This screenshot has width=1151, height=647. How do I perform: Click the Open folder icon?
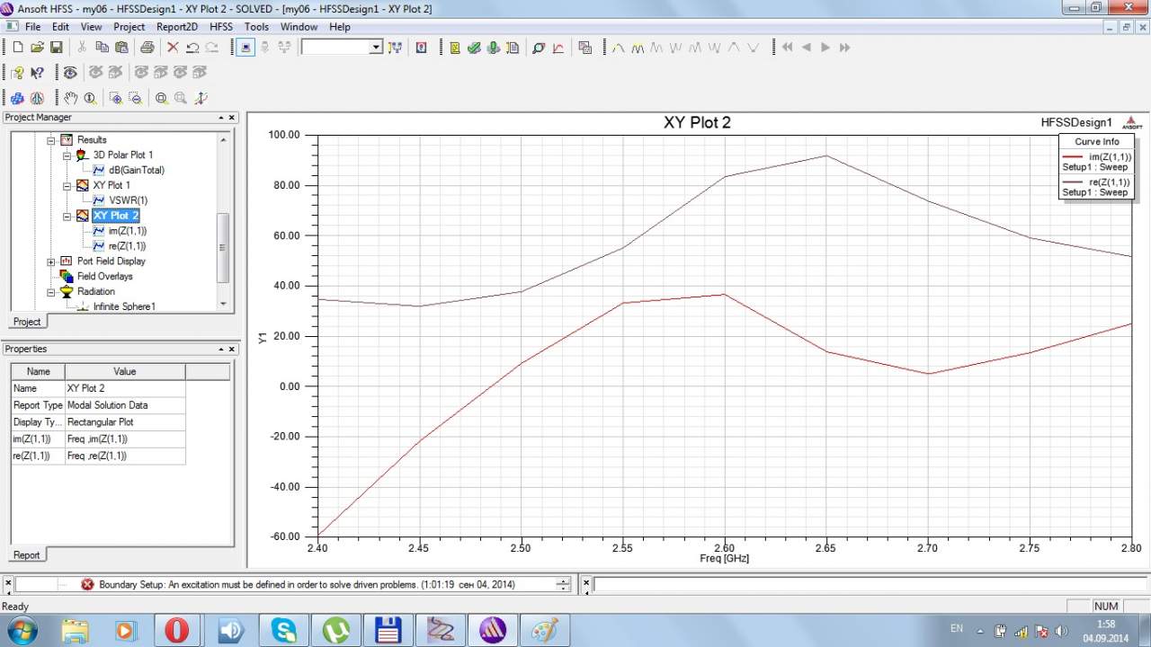37,48
